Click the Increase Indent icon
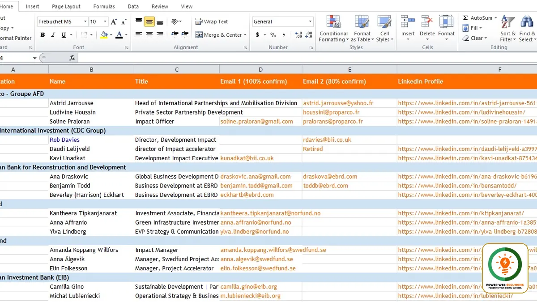 (184, 35)
